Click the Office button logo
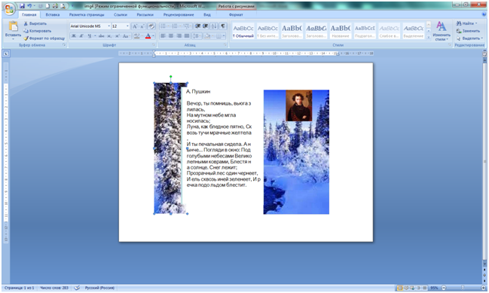Screen dimensions: 489x293 click(9, 8)
